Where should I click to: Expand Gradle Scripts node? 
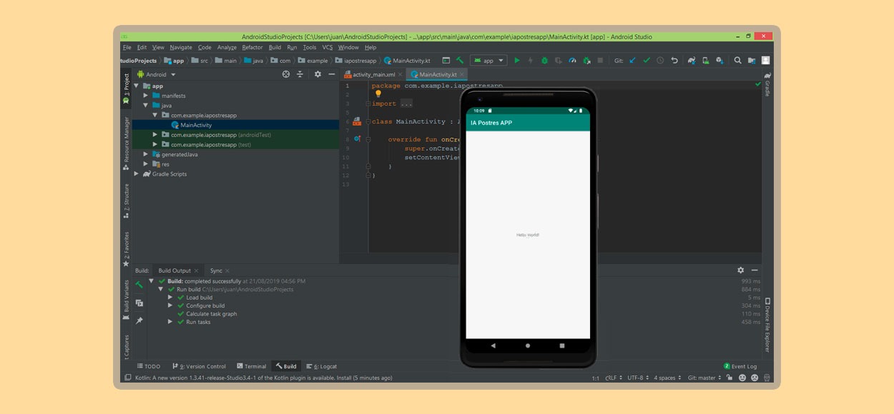pos(137,174)
